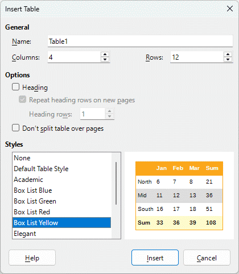Click the table Name input field

(x=140, y=41)
